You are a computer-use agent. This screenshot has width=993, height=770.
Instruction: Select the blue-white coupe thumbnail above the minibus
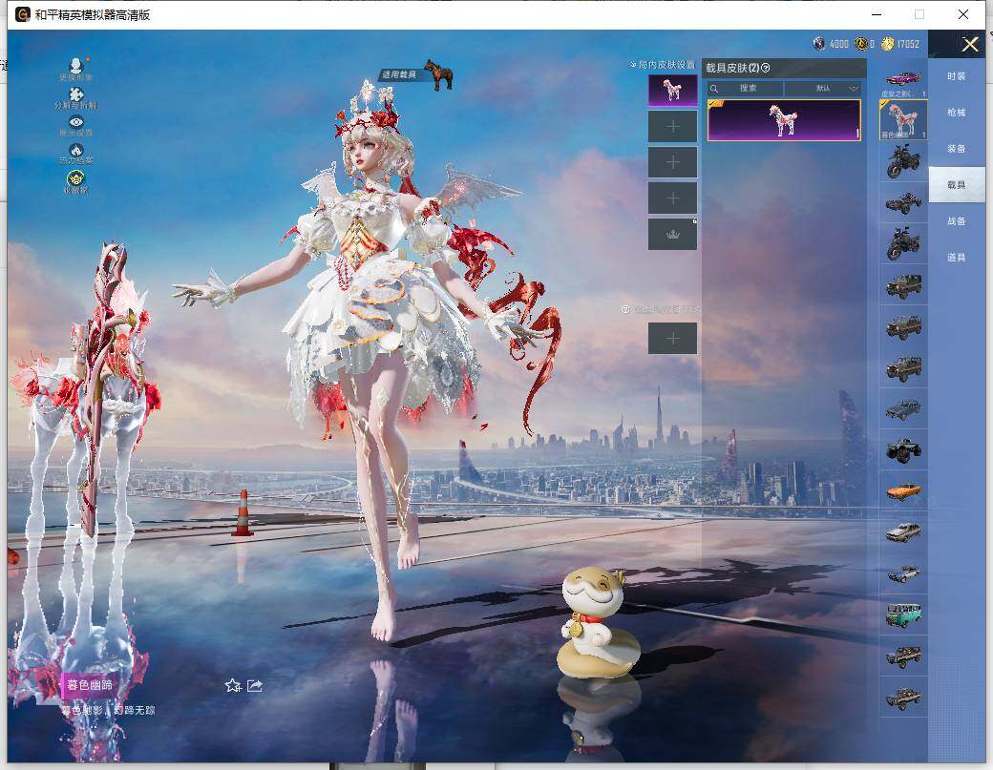coord(903,573)
